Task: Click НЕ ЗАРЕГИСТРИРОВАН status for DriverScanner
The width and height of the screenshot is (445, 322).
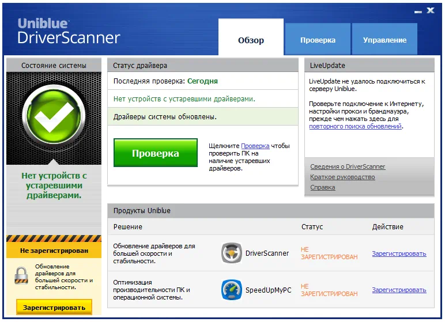Action: point(329,253)
